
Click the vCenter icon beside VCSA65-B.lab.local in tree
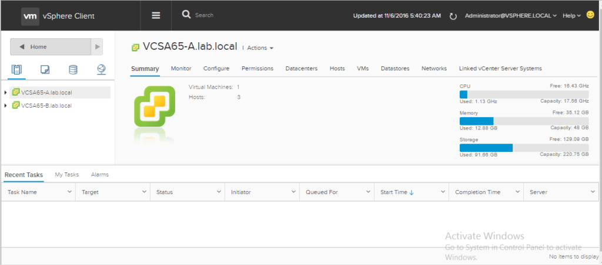16,106
